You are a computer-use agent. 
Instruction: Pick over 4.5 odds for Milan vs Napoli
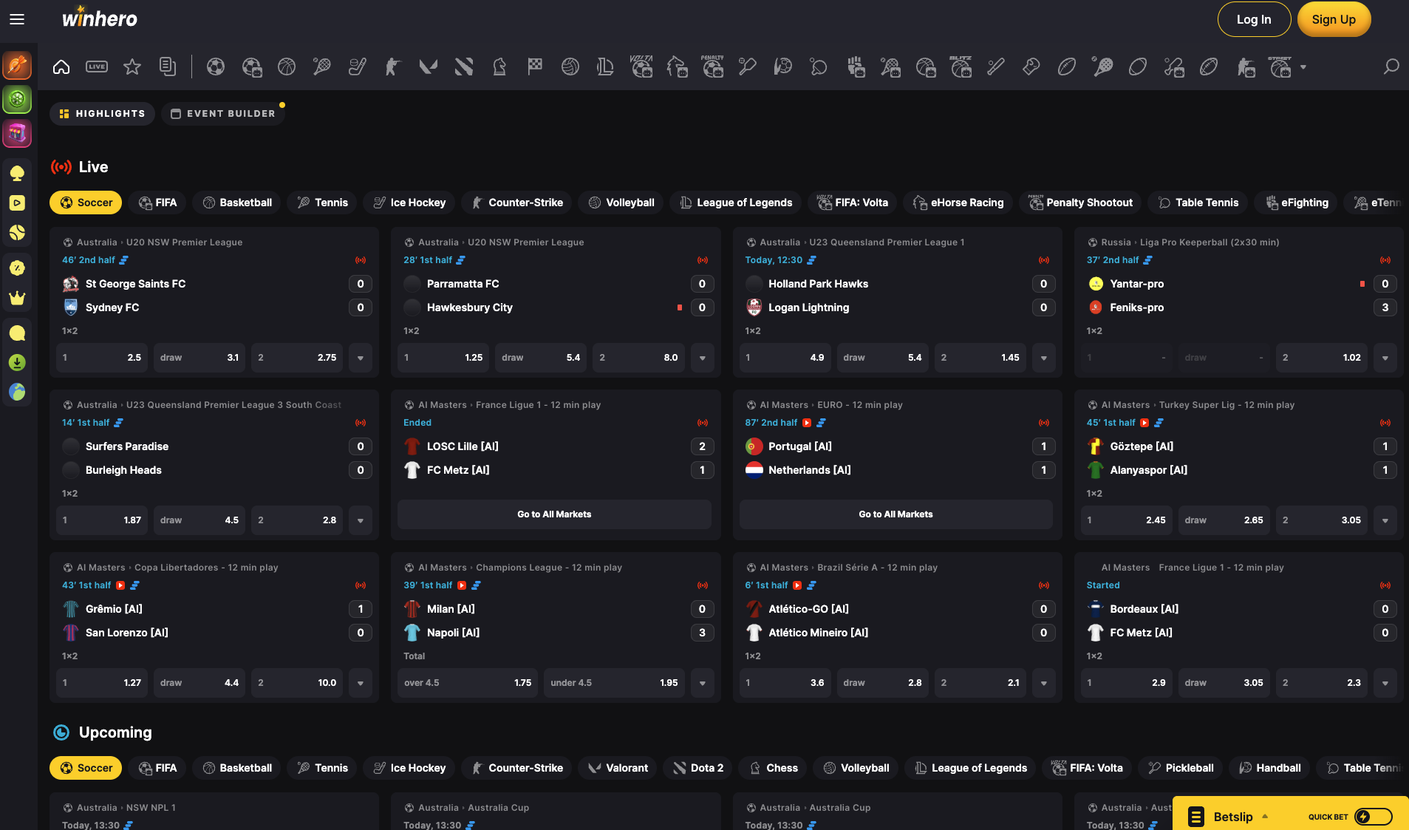(468, 683)
